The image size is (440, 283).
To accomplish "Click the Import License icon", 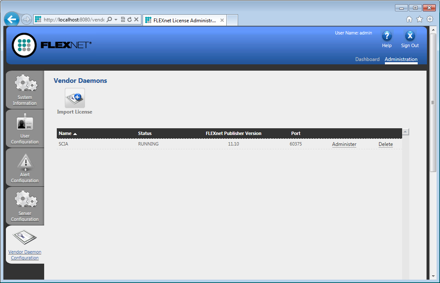I will [x=74, y=98].
